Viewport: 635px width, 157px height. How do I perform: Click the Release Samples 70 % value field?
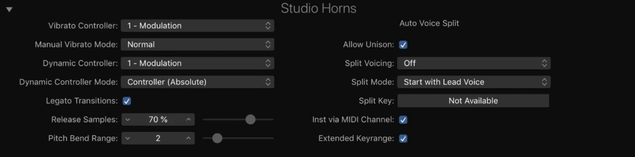(x=158, y=119)
